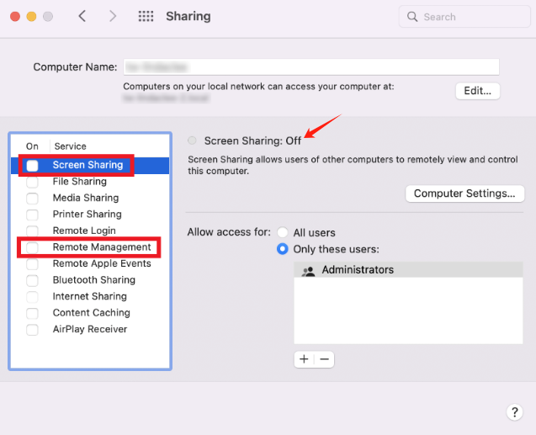Select Media Sharing service label
Viewport: 536px width, 435px height.
point(86,198)
